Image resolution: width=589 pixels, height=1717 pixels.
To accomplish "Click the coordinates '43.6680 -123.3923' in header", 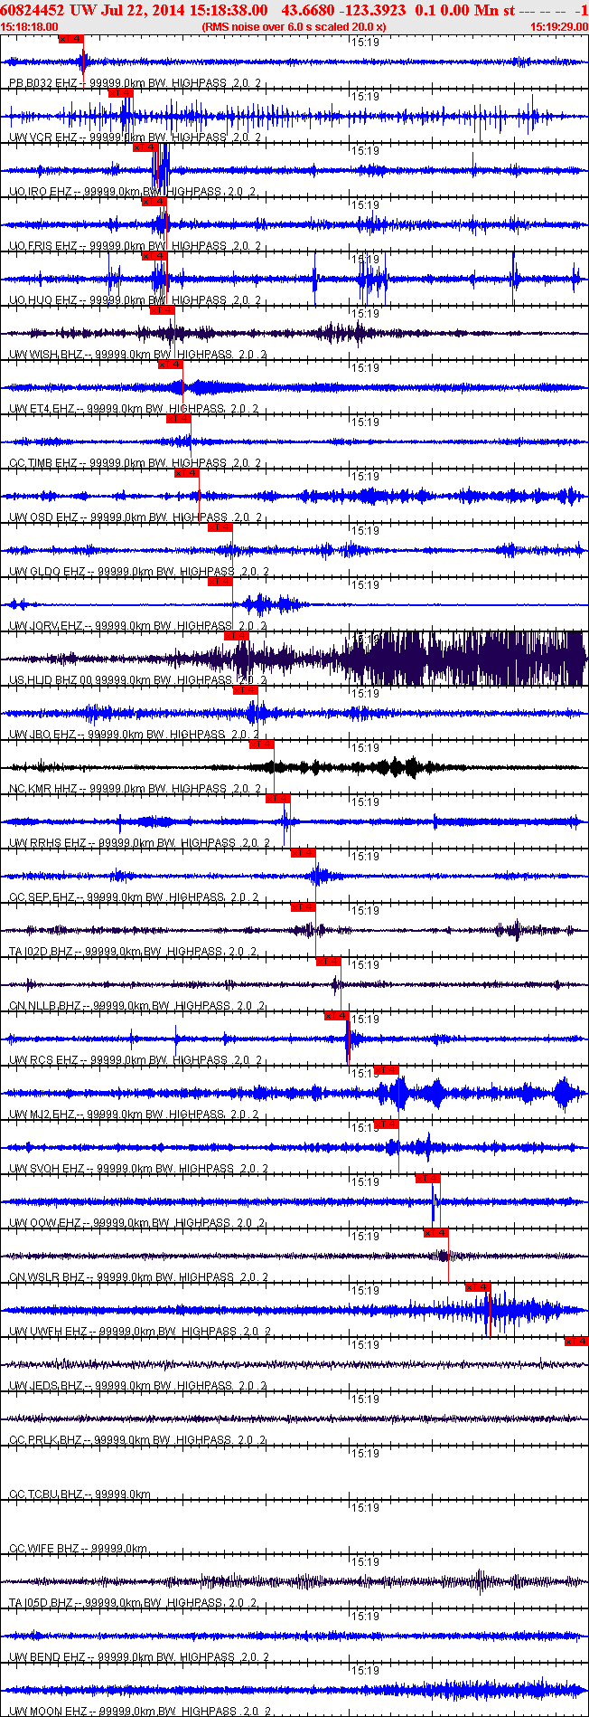I will click(344, 10).
